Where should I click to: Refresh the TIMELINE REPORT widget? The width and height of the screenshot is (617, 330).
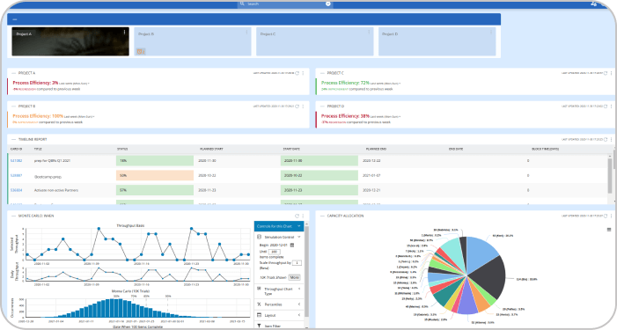[606, 139]
